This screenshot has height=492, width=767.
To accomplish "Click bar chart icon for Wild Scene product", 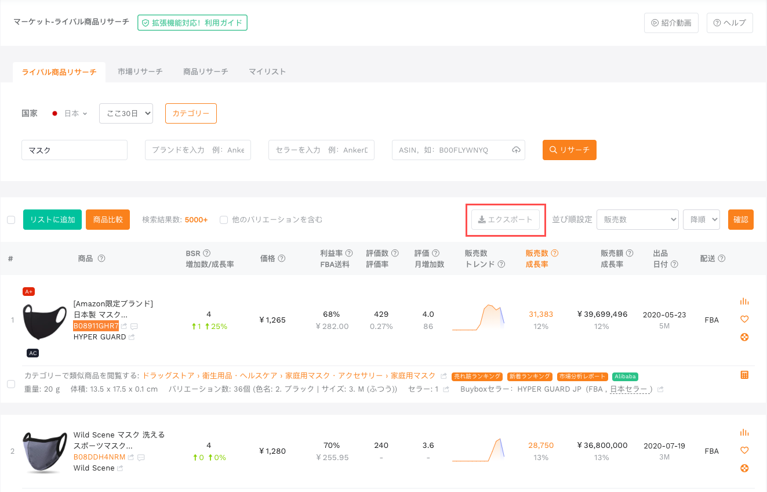I will (744, 432).
